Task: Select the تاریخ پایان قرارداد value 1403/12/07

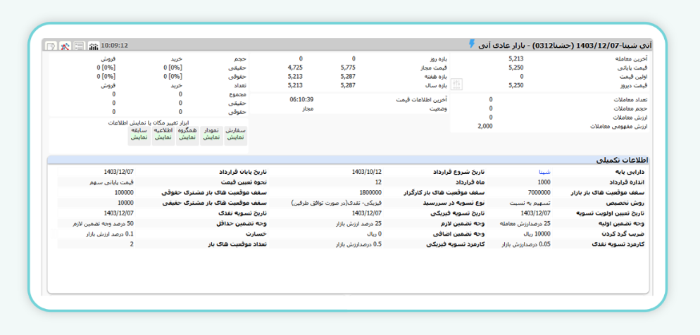Action: [x=118, y=171]
